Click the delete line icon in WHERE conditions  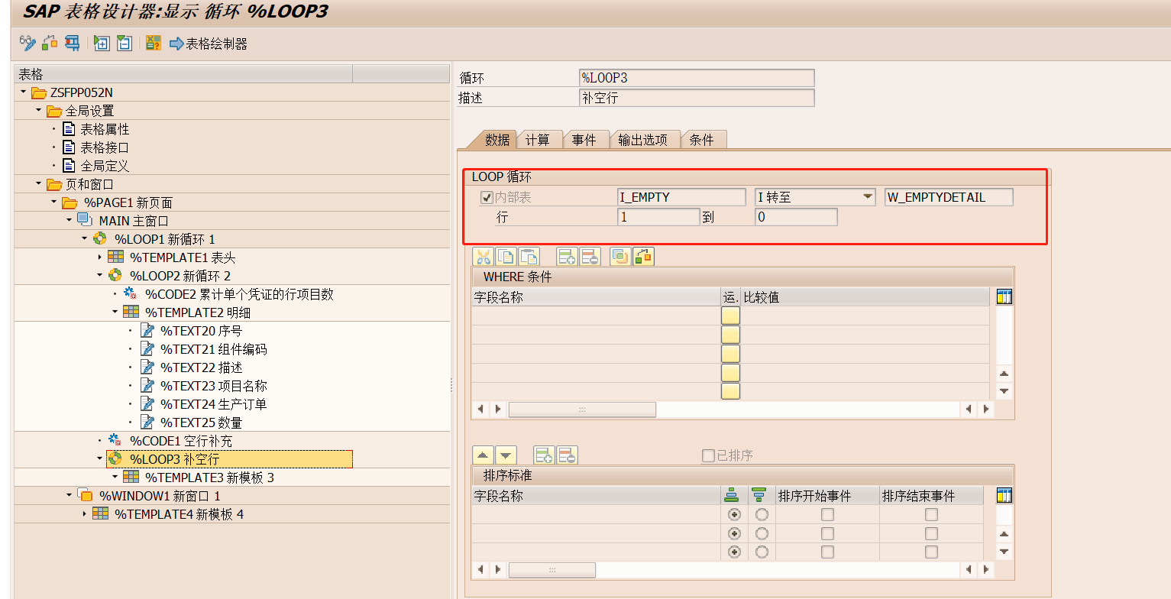590,256
